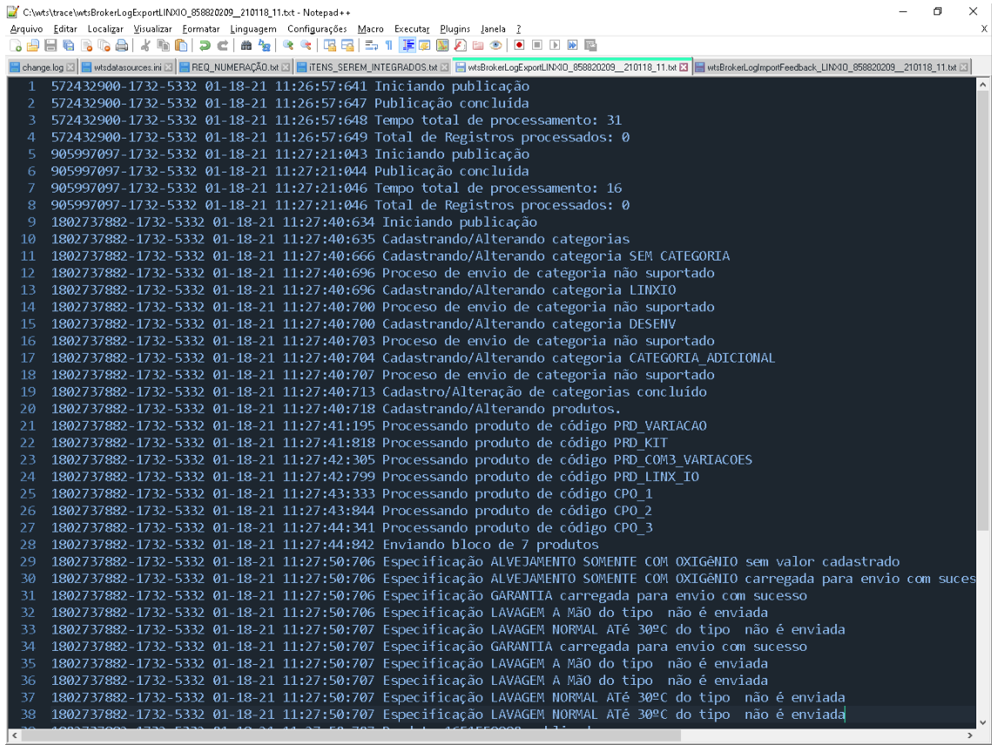Close the change.log tab
This screenshot has height=745, width=992.
coord(71,67)
